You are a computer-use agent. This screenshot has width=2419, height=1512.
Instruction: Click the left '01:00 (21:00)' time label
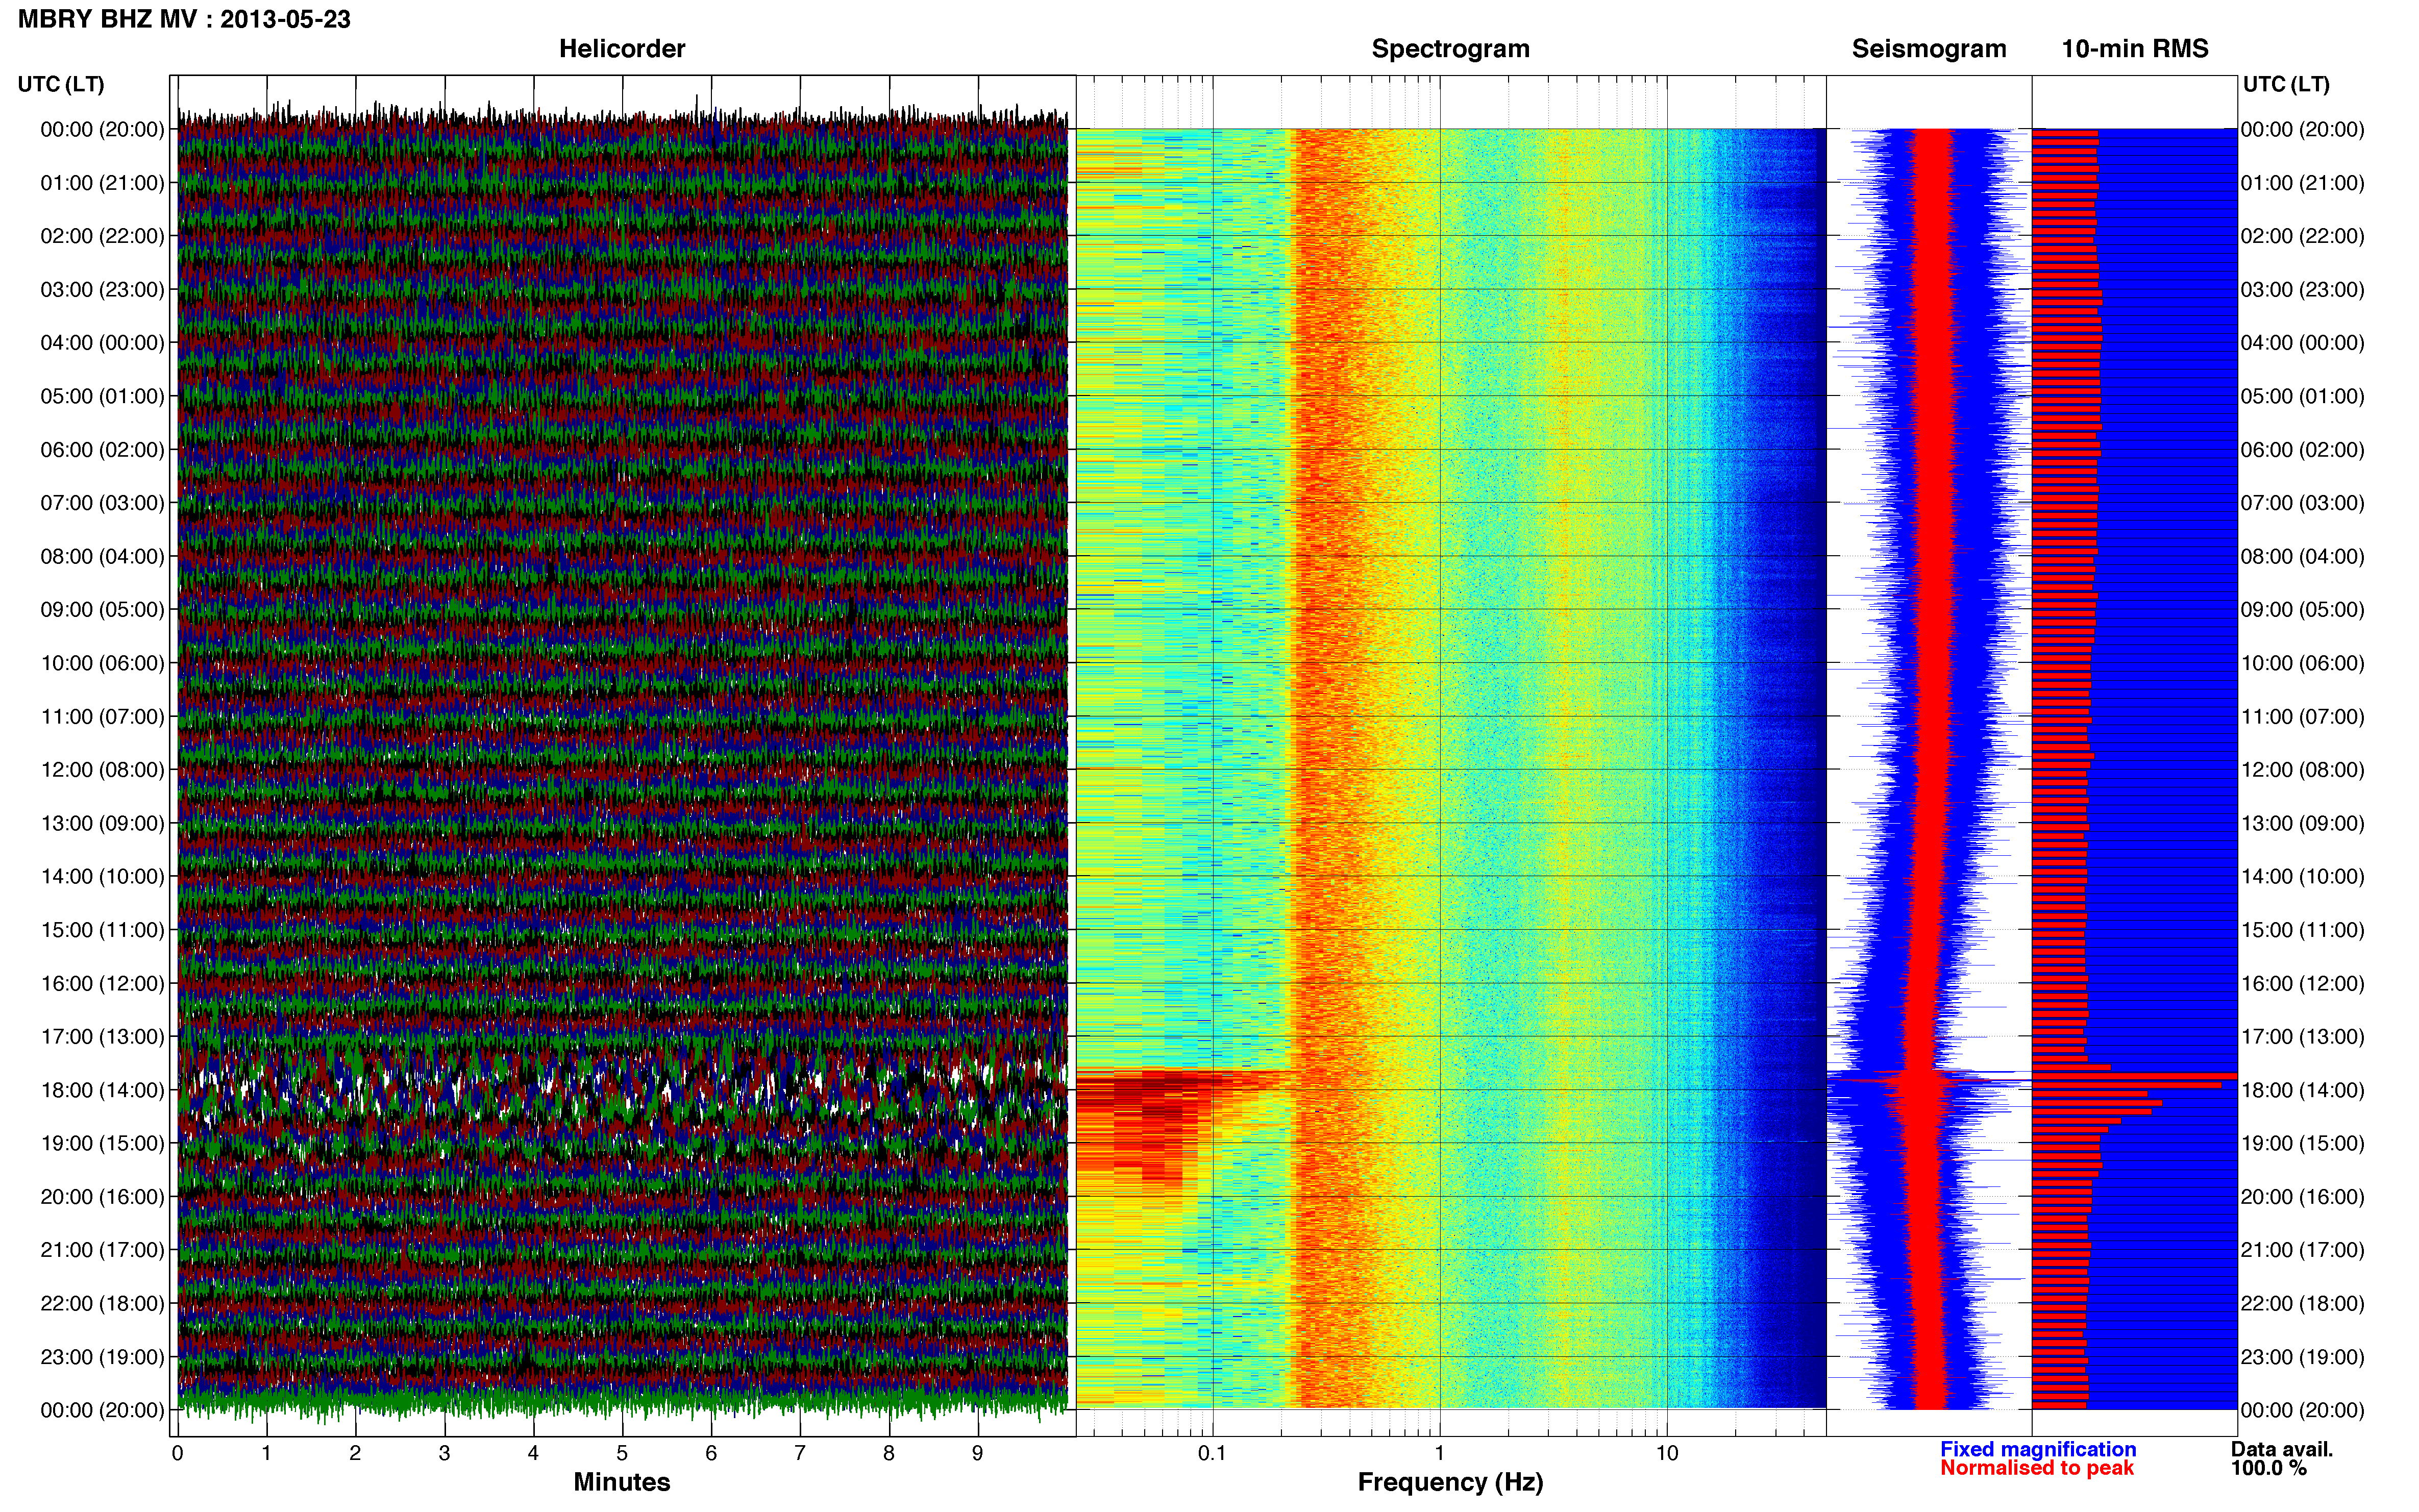click(102, 183)
